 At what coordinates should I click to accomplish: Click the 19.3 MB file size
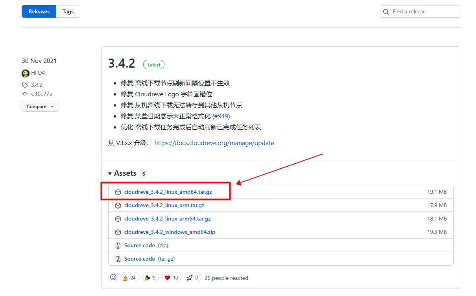[x=437, y=232]
